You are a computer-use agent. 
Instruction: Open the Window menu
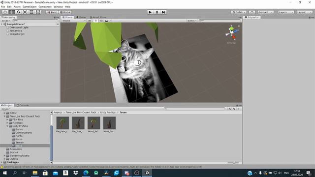coord(58,6)
